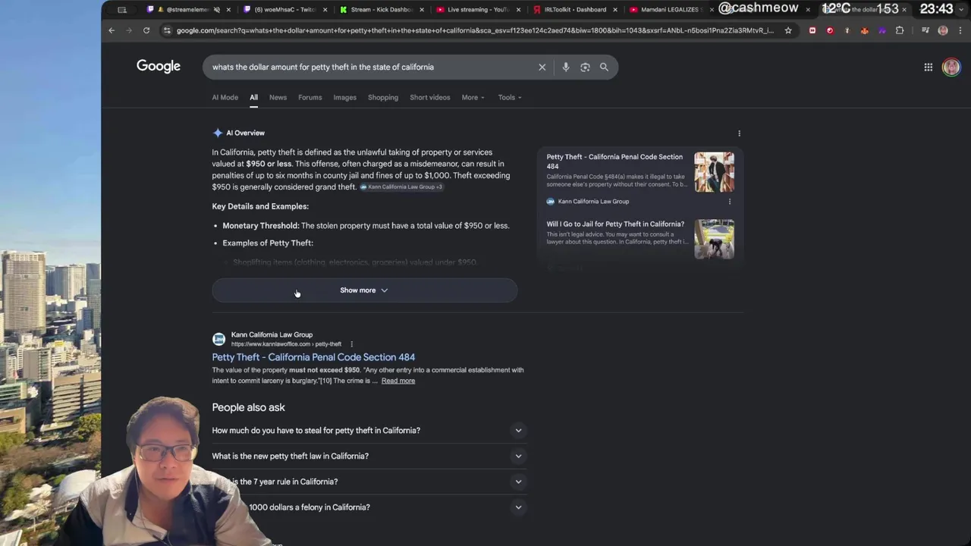Open the Google apps grid
The width and height of the screenshot is (971, 546).
[x=928, y=67]
